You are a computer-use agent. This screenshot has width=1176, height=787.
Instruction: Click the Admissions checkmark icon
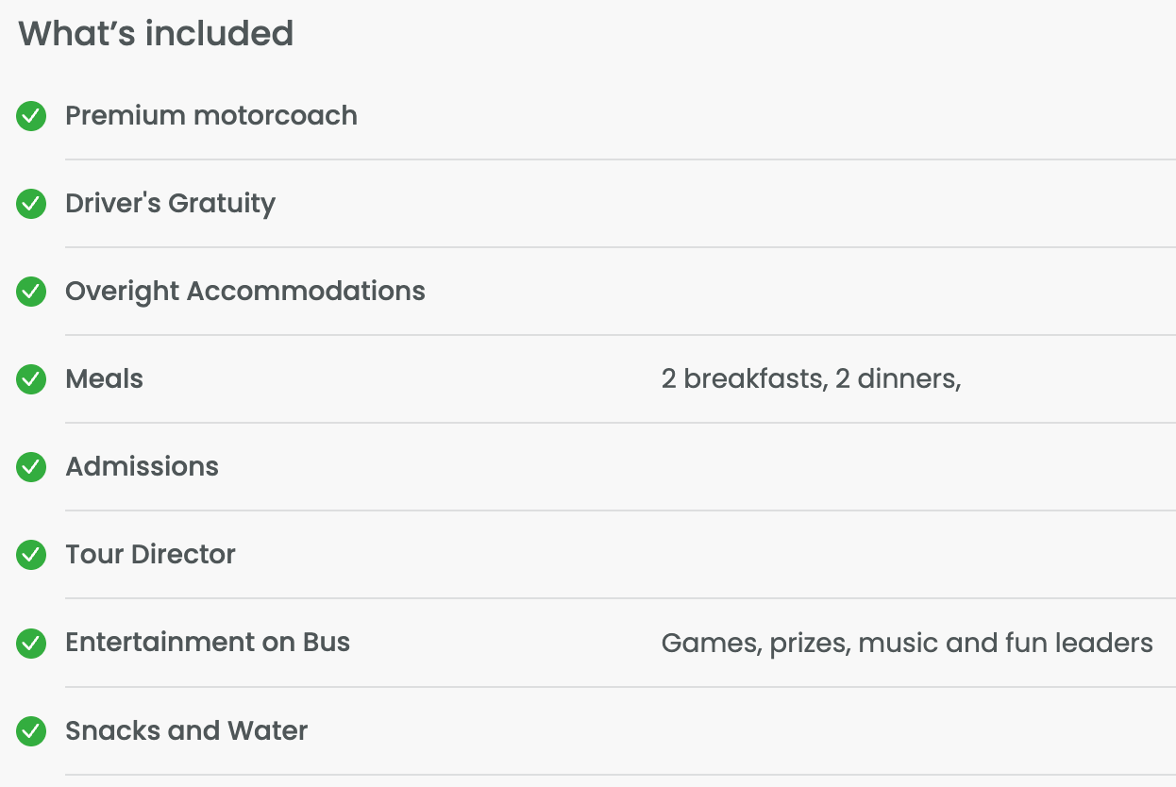click(x=31, y=467)
